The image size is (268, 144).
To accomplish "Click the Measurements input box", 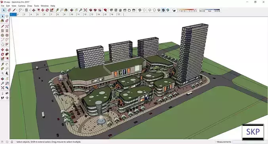I will pyautogui.click(x=249, y=142).
